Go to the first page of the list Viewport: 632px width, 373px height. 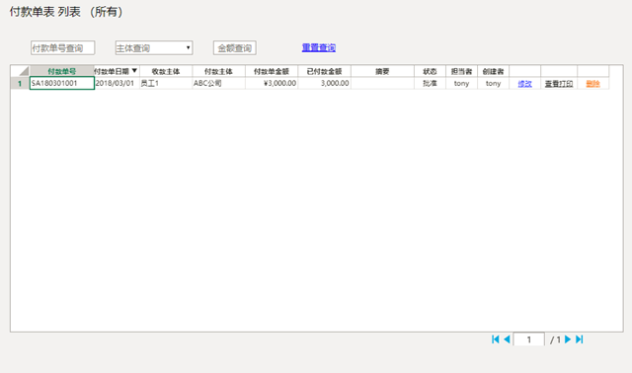[x=496, y=339]
